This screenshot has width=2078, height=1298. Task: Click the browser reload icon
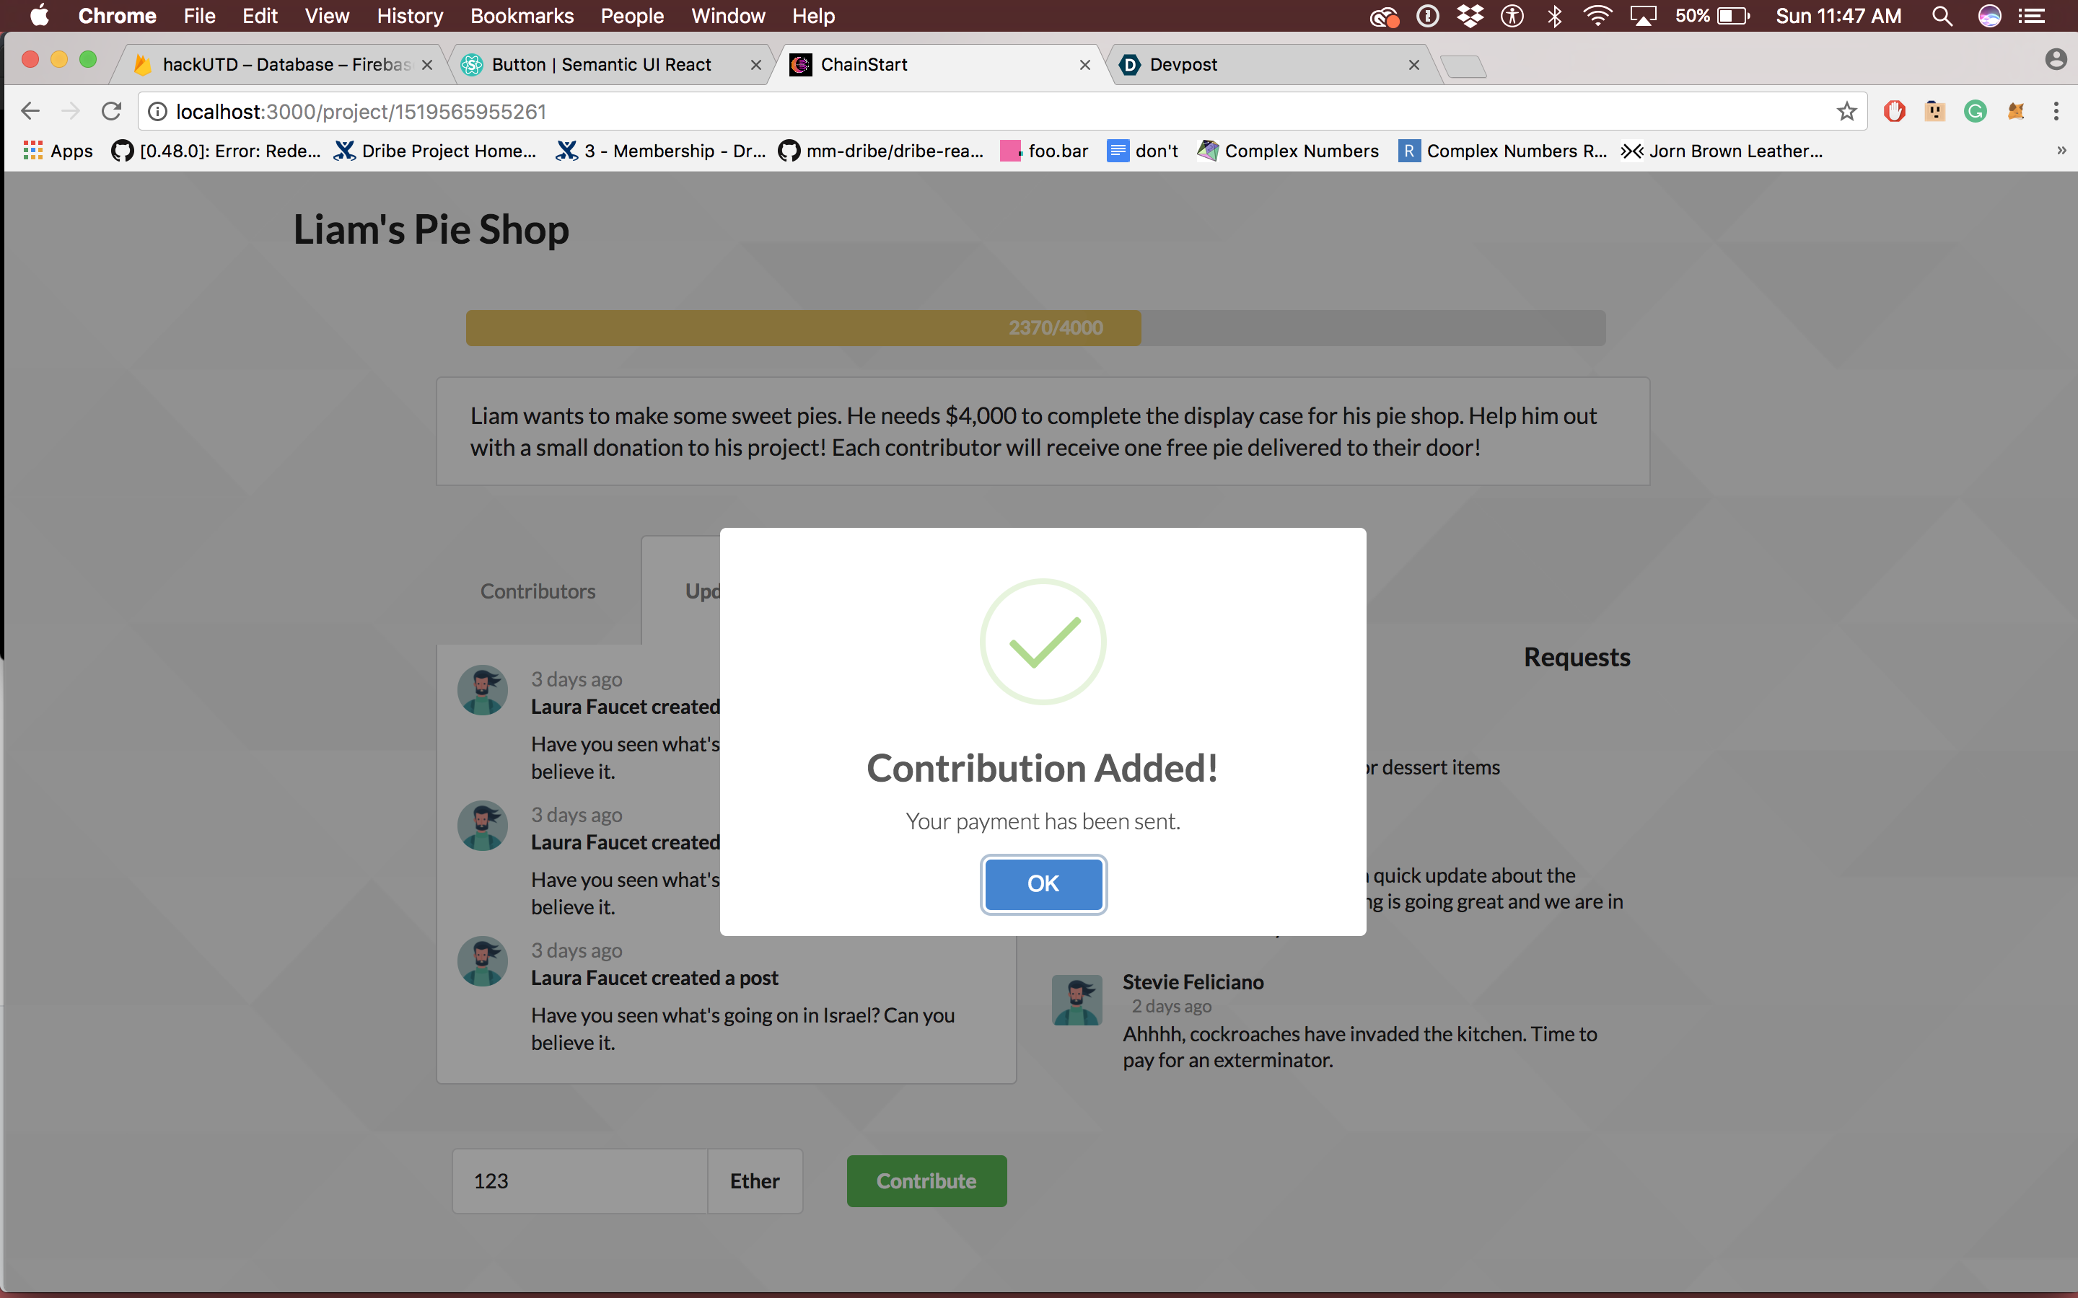(x=112, y=112)
